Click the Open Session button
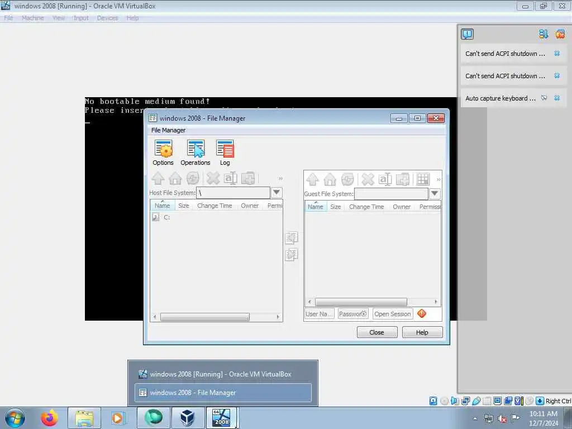Viewport: 572px width, 429px height. pos(393,314)
